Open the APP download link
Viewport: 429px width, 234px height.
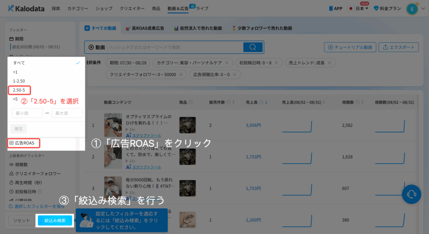[x=336, y=8]
